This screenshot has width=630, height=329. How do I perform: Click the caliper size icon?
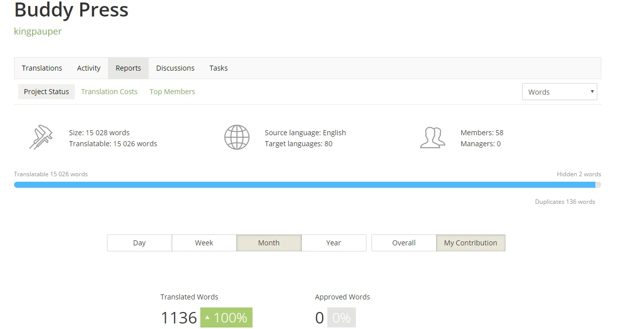coord(41,137)
